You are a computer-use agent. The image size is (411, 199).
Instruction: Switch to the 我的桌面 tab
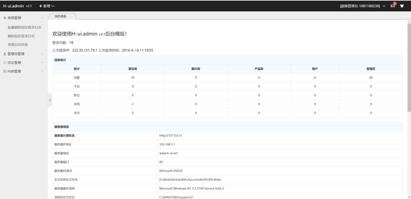pyautogui.click(x=61, y=16)
